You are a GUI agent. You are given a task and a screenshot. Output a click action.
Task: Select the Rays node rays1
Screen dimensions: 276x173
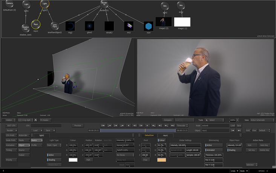coord(36,24)
